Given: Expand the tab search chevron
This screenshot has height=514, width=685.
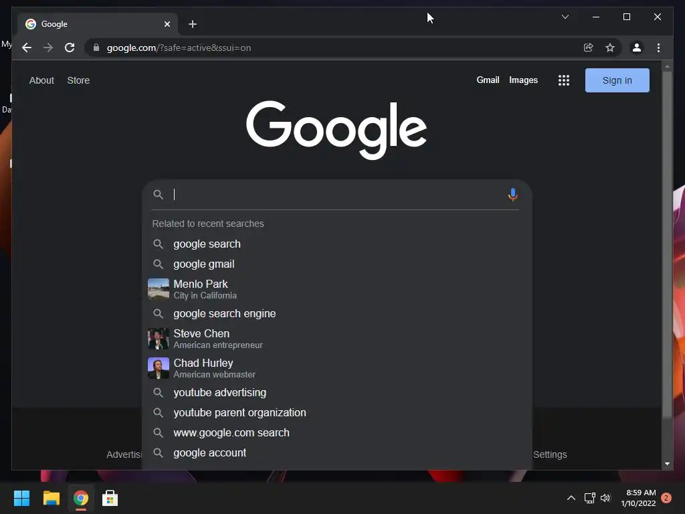Looking at the screenshot, I should 565,17.
